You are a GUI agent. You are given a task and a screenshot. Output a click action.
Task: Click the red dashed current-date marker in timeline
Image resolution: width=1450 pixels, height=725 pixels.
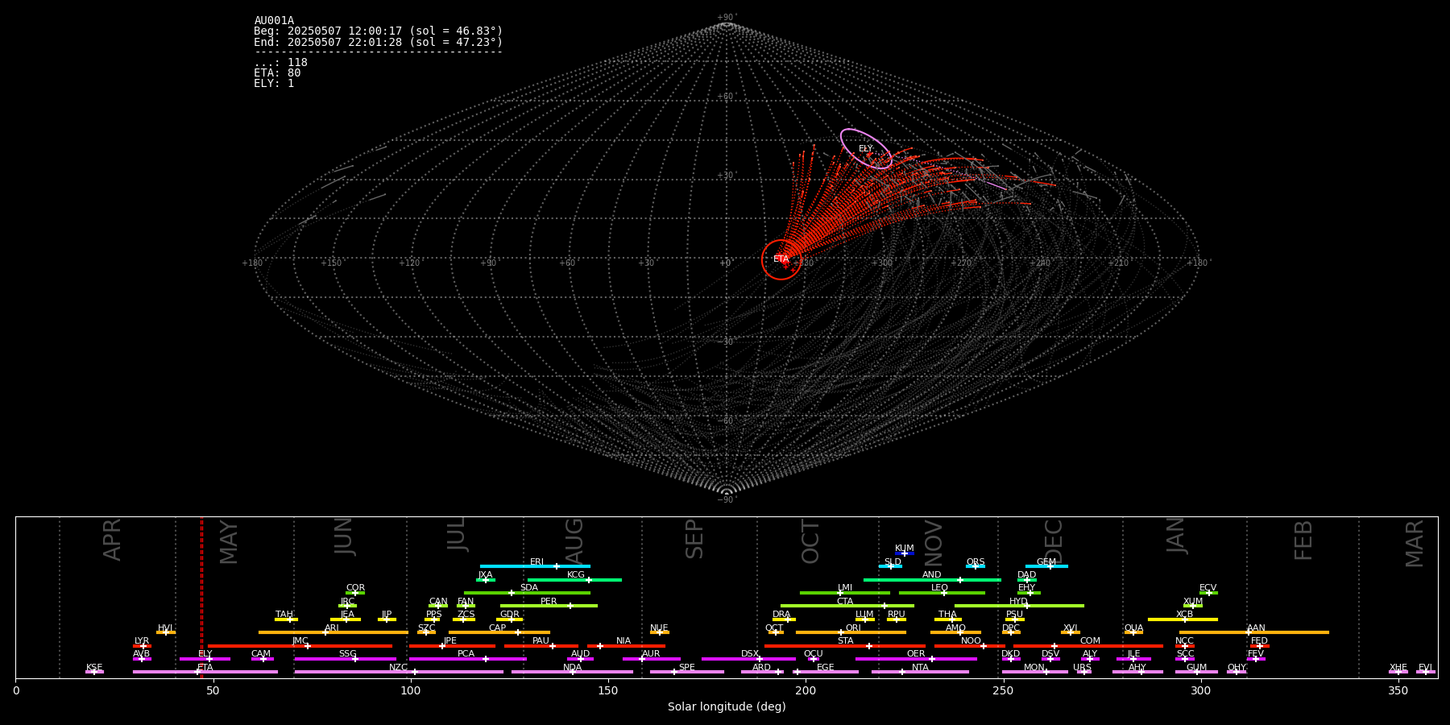click(x=201, y=598)
